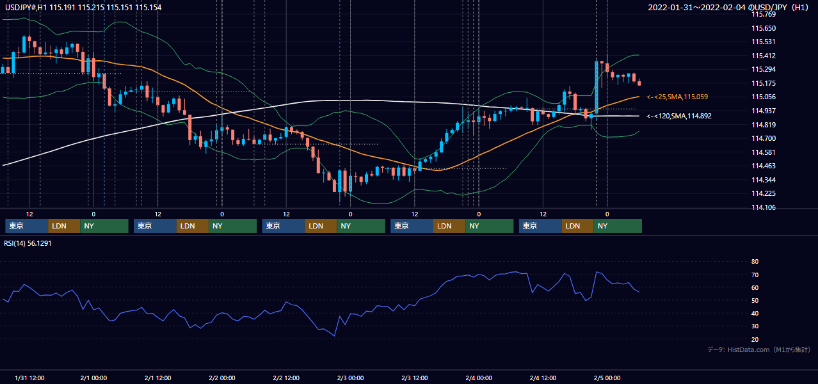Click price axis value 114.819
The width and height of the screenshot is (818, 384).
point(763,125)
